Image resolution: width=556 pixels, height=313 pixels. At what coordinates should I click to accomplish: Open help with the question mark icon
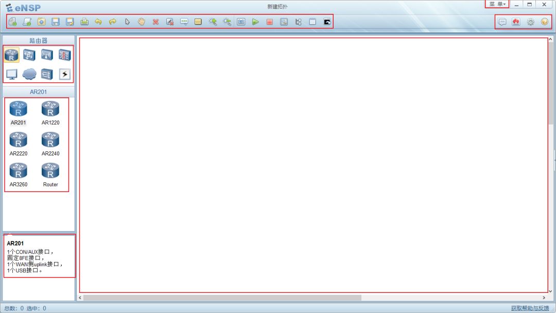(545, 22)
